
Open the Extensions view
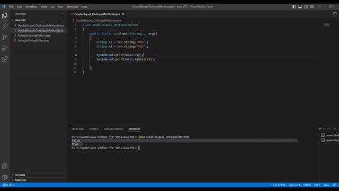coord(5,59)
